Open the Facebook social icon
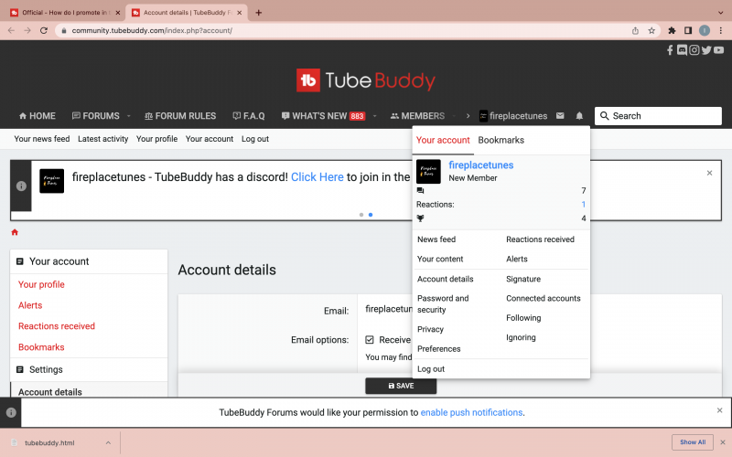 tap(671, 50)
